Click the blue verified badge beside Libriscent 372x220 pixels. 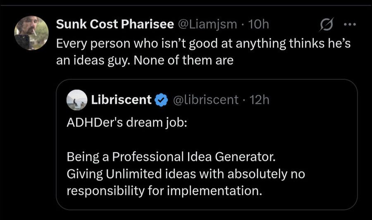point(161,99)
